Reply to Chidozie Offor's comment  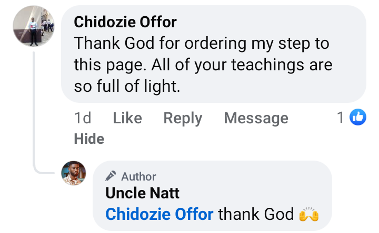click(x=183, y=118)
